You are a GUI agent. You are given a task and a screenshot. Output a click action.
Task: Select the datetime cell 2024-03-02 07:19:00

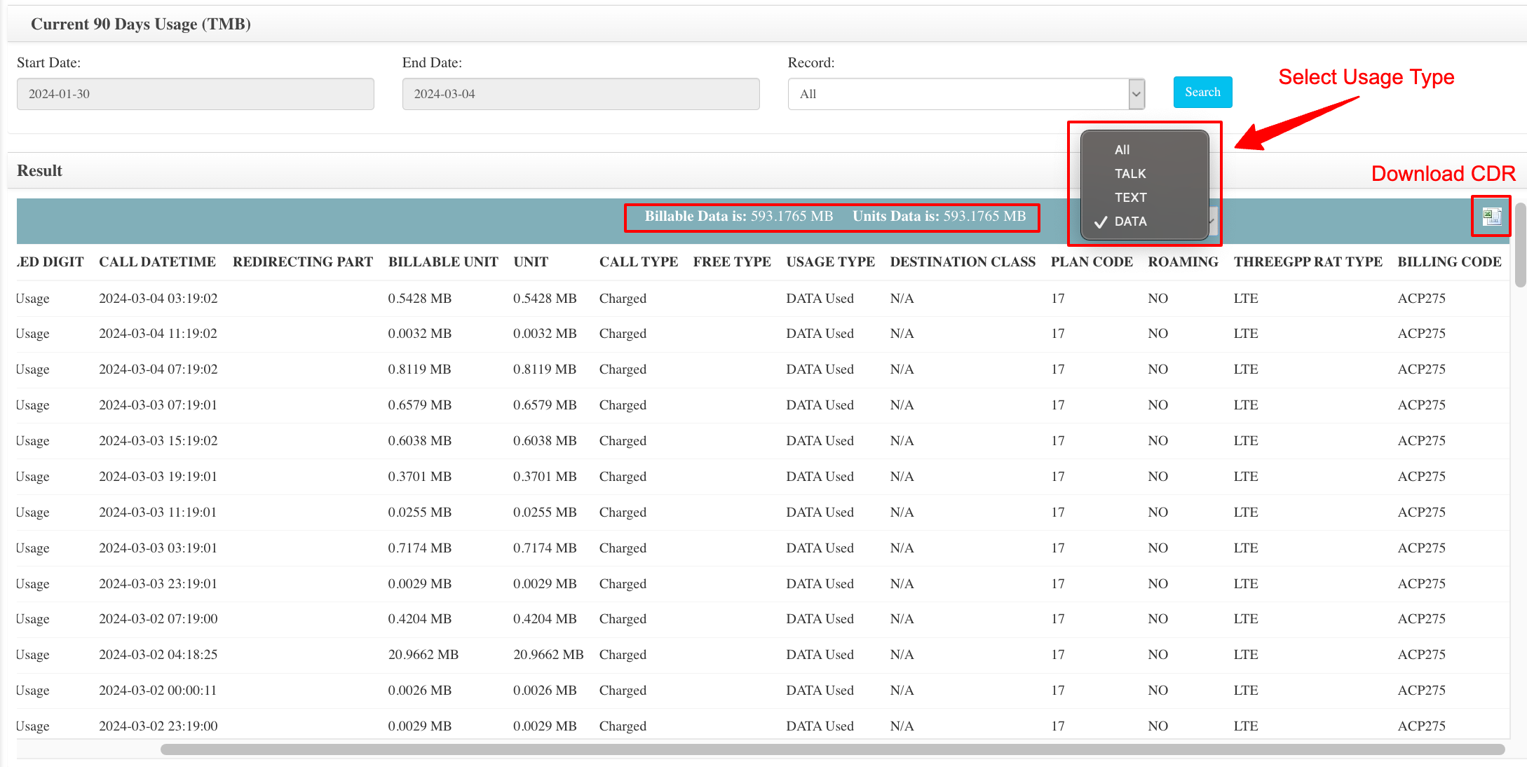[158, 618]
